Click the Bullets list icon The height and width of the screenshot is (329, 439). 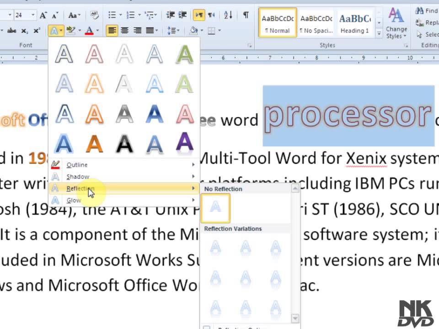click(x=112, y=15)
